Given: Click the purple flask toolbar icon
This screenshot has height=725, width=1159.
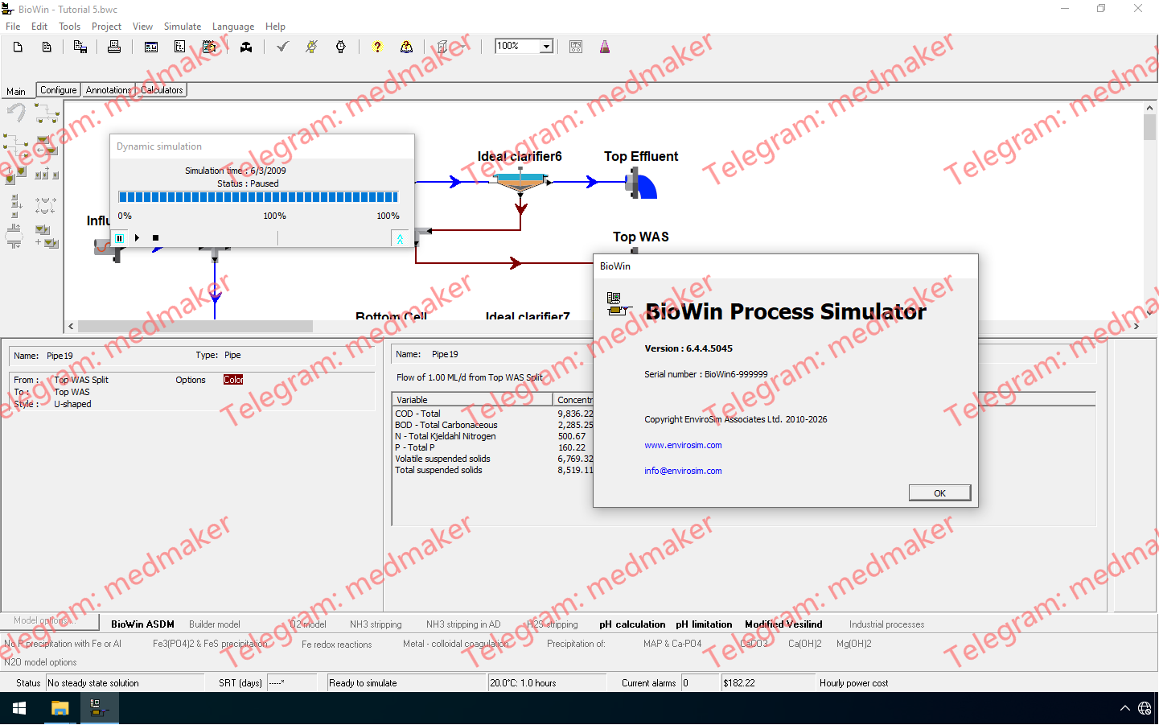Looking at the screenshot, I should tap(605, 47).
